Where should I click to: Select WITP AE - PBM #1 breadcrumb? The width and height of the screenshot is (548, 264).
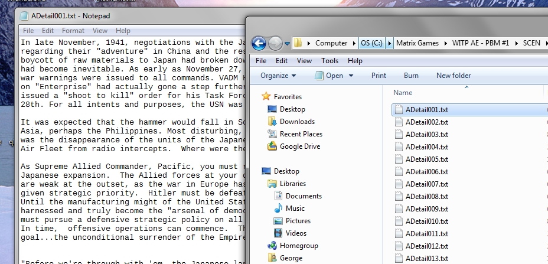(481, 43)
